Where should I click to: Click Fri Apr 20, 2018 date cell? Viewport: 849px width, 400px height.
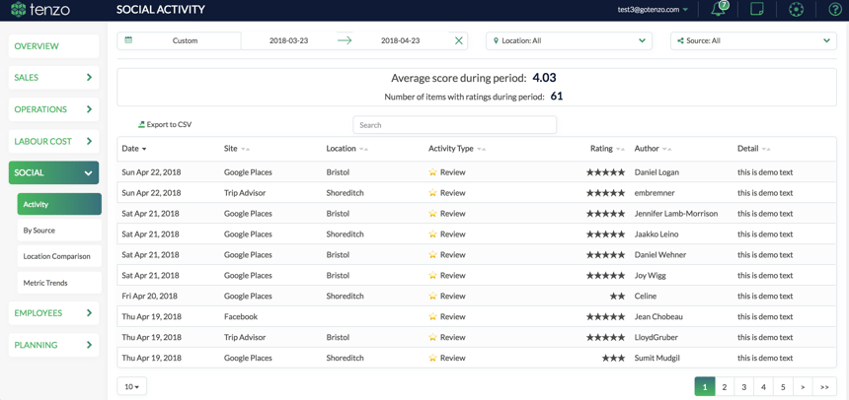tap(149, 297)
